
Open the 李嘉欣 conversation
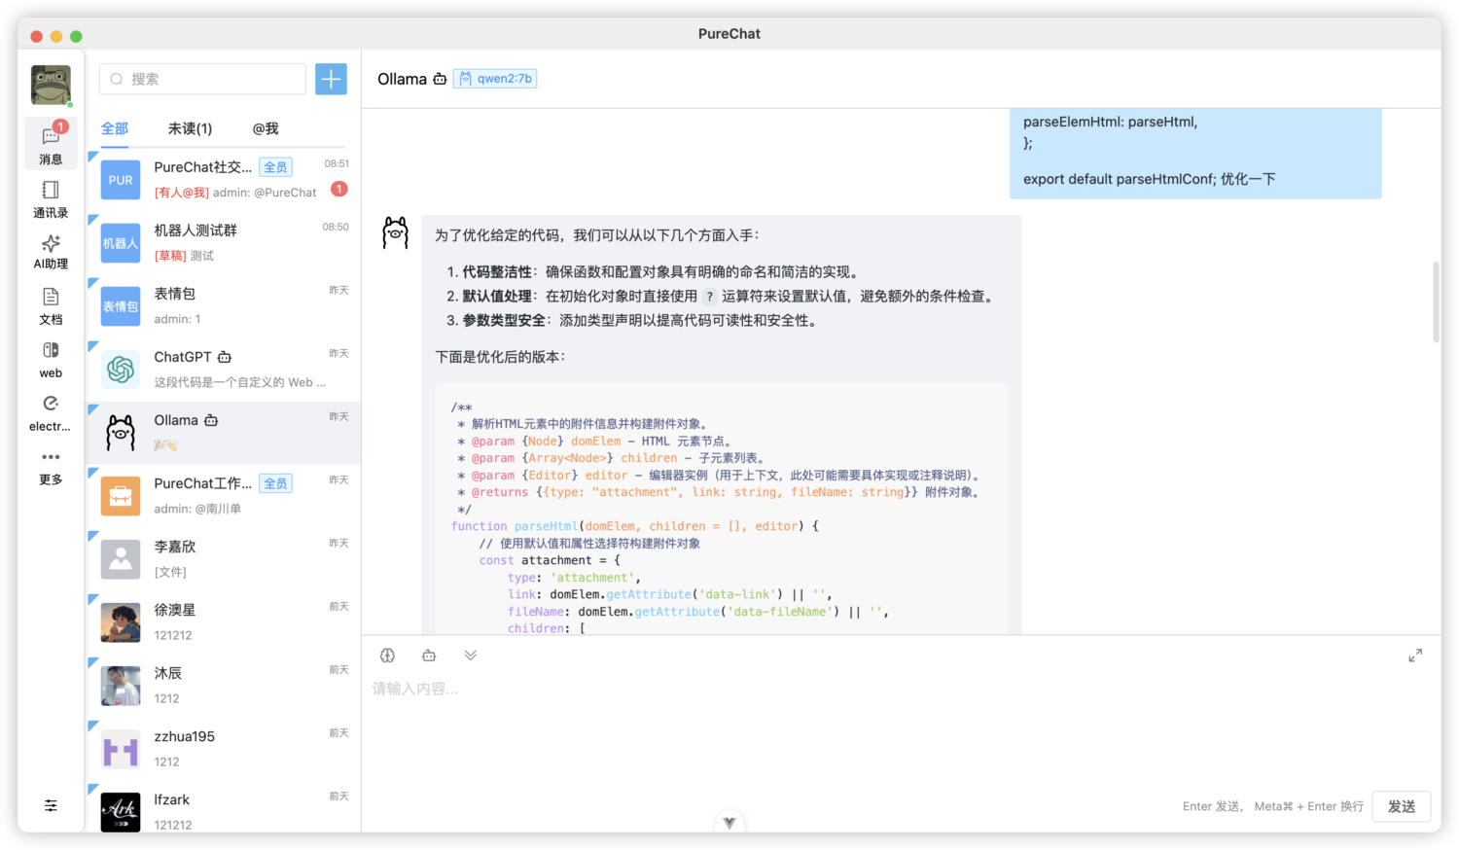(x=224, y=559)
